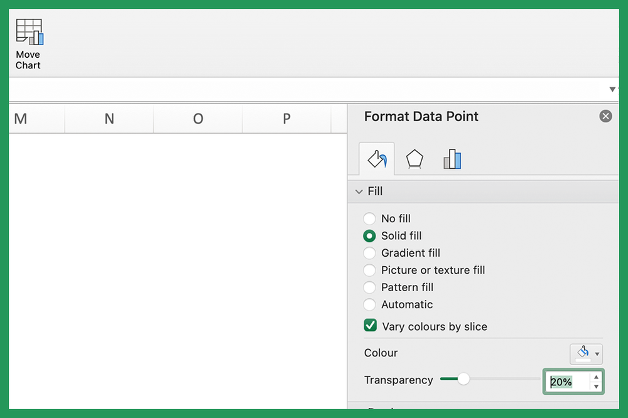This screenshot has width=628, height=418.
Task: Switch to the chart options bar icon
Action: click(452, 158)
